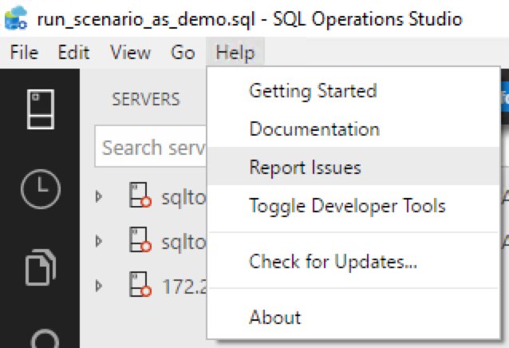This screenshot has width=509, height=348.
Task: Click the first sqlto server icon
Action: coord(140,195)
